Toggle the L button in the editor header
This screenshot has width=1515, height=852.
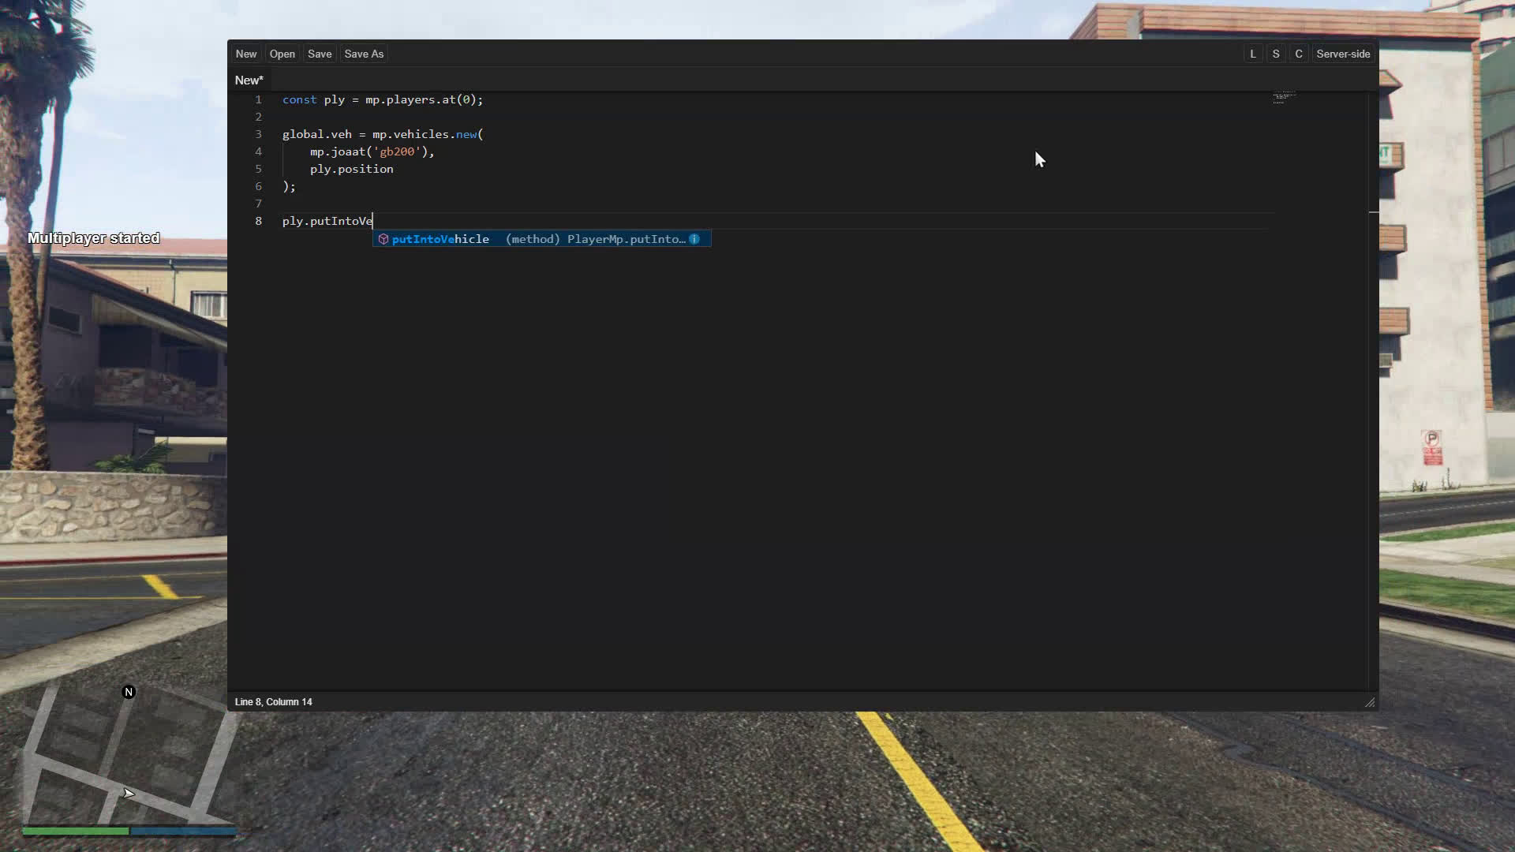point(1253,53)
